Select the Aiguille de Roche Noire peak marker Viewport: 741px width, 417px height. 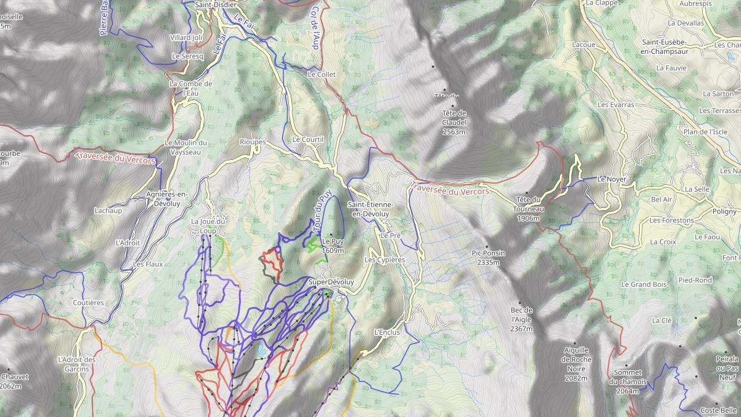[x=575, y=343]
